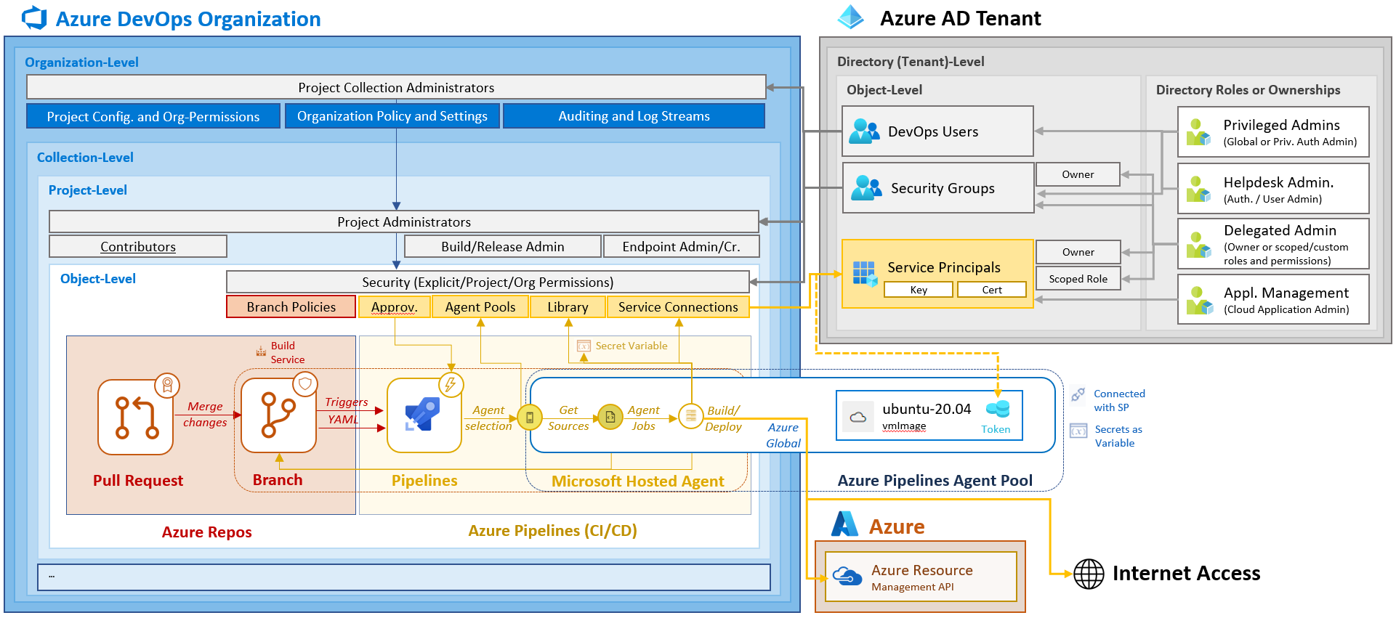
Task: Click Organization Policy and Settings box
Action: coord(392,116)
